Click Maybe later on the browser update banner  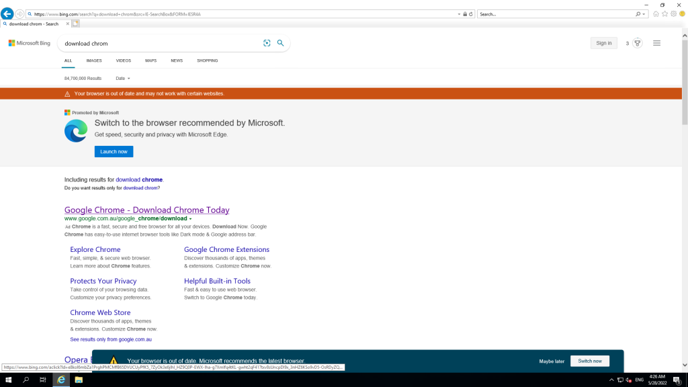click(552, 361)
